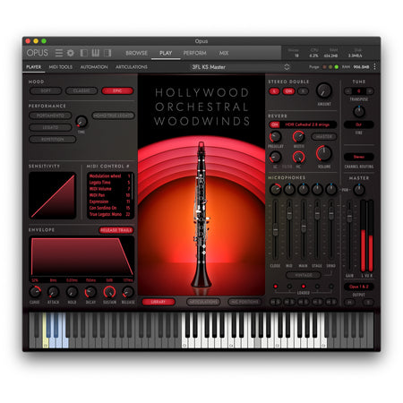The height and width of the screenshot is (403, 403).
Task: Toggle the right sidebar panel icon
Action: [x=107, y=53]
